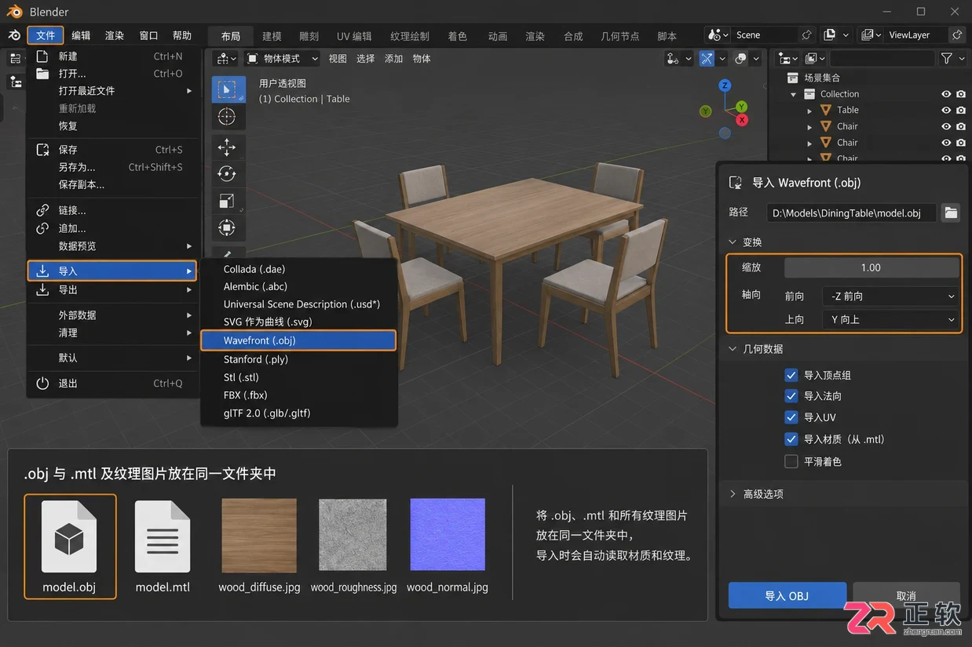972x647 pixels.
Task: Open the outliner editor type icon
Action: tap(787, 59)
